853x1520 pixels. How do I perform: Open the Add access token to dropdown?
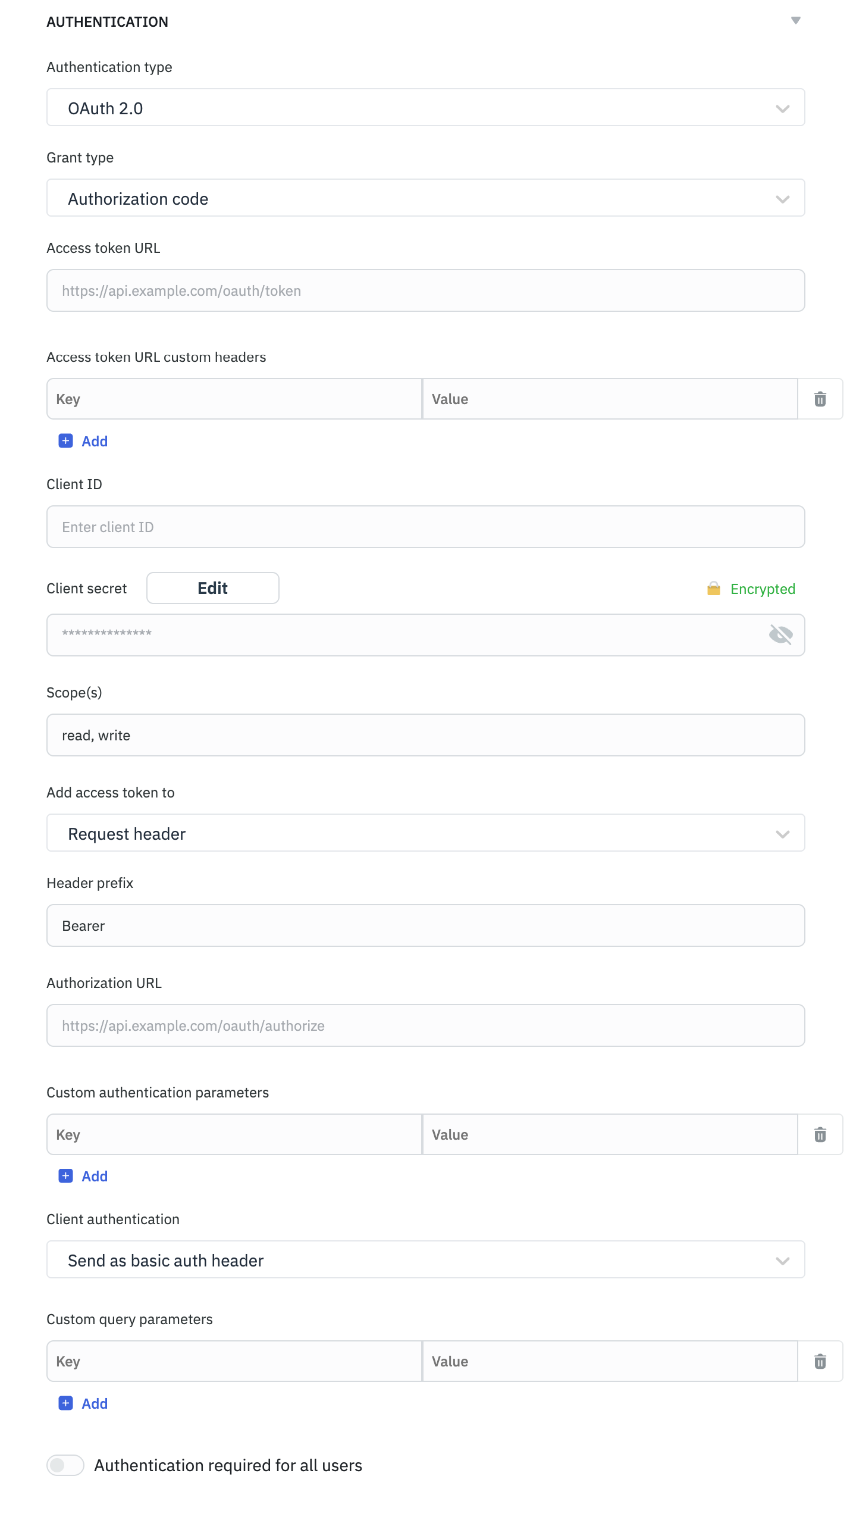click(425, 833)
